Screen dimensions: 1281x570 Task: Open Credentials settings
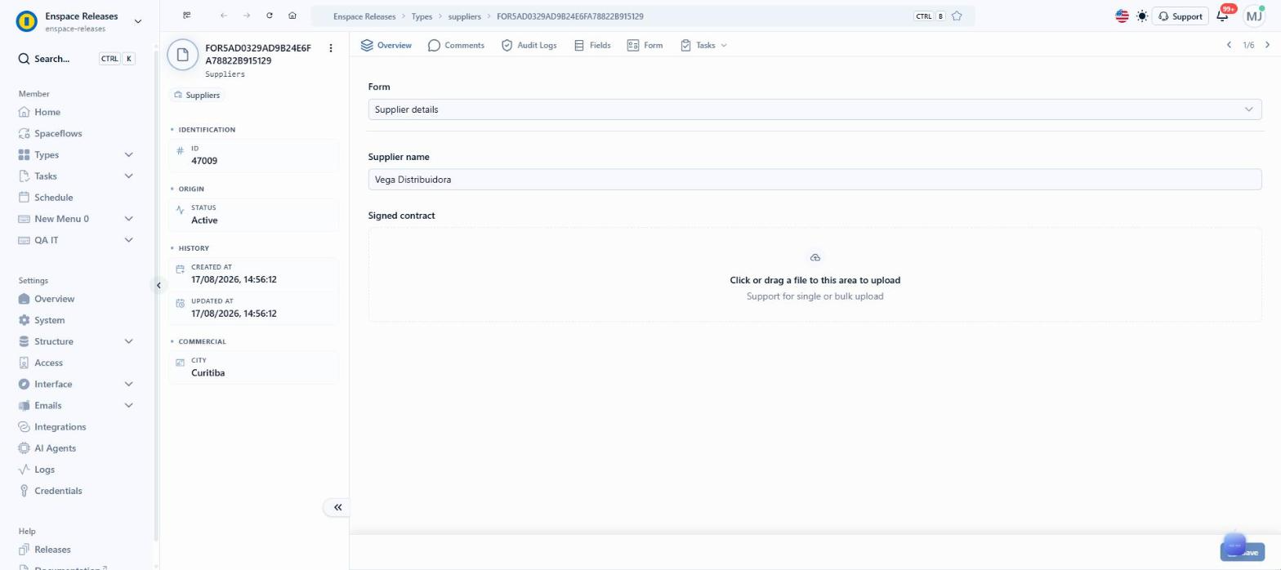(x=58, y=490)
